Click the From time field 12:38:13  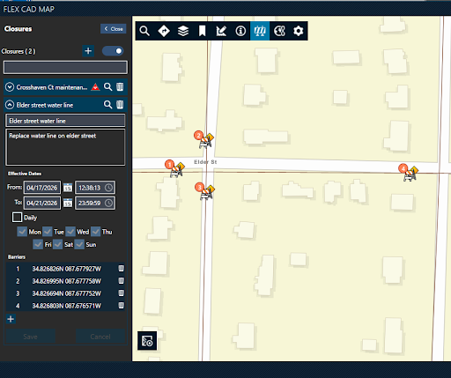tap(95, 188)
